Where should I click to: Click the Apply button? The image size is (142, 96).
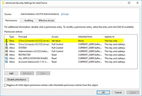133,92
